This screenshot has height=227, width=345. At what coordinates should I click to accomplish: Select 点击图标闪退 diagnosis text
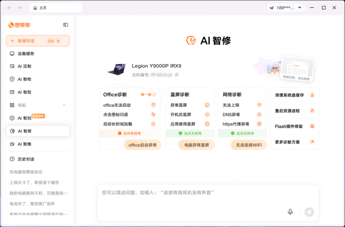tap(116, 114)
